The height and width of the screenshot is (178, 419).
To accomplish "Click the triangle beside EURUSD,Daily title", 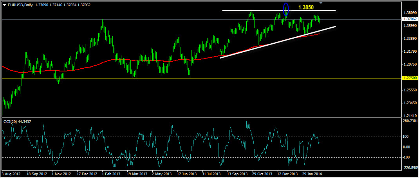I will coord(5,5).
